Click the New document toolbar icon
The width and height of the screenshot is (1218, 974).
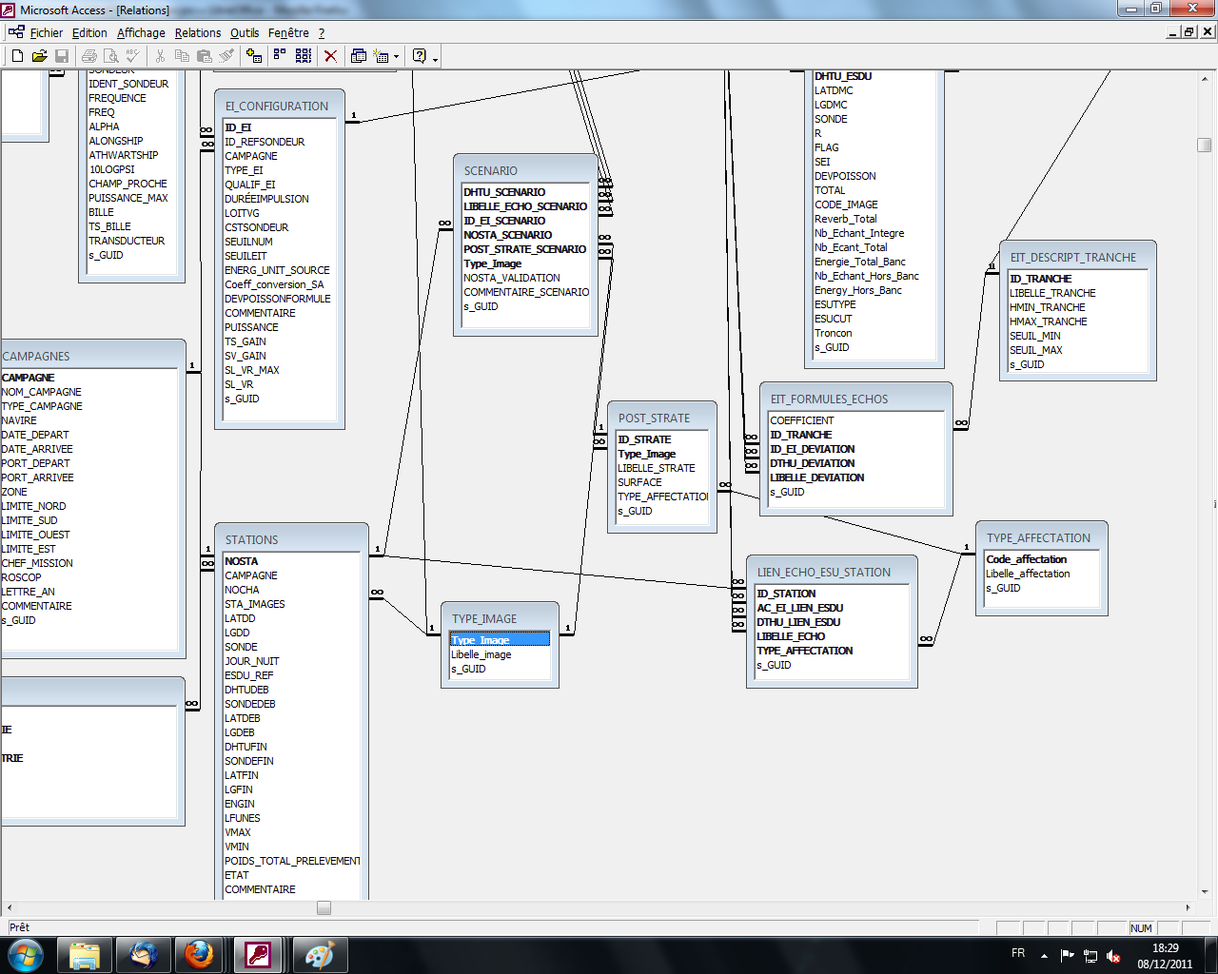coord(17,56)
